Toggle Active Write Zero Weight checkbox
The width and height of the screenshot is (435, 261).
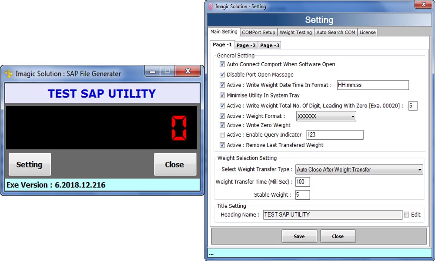222,125
